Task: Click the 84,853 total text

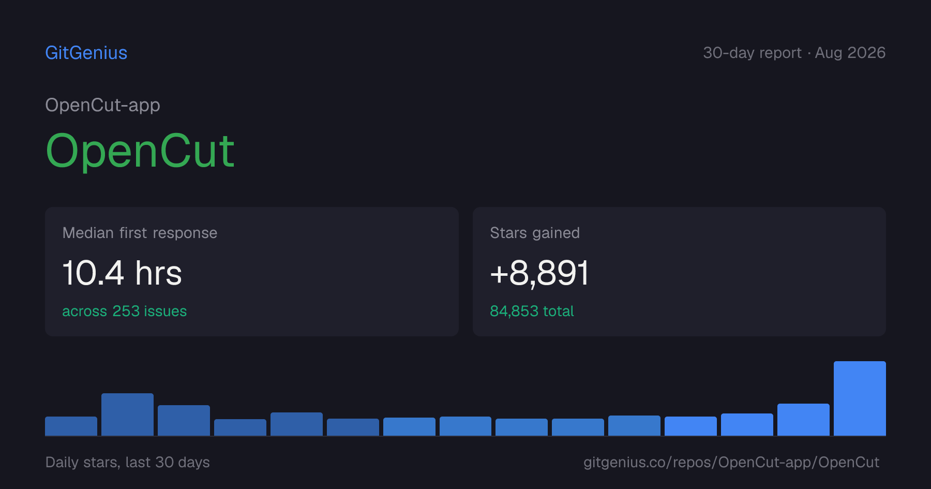Action: [532, 311]
